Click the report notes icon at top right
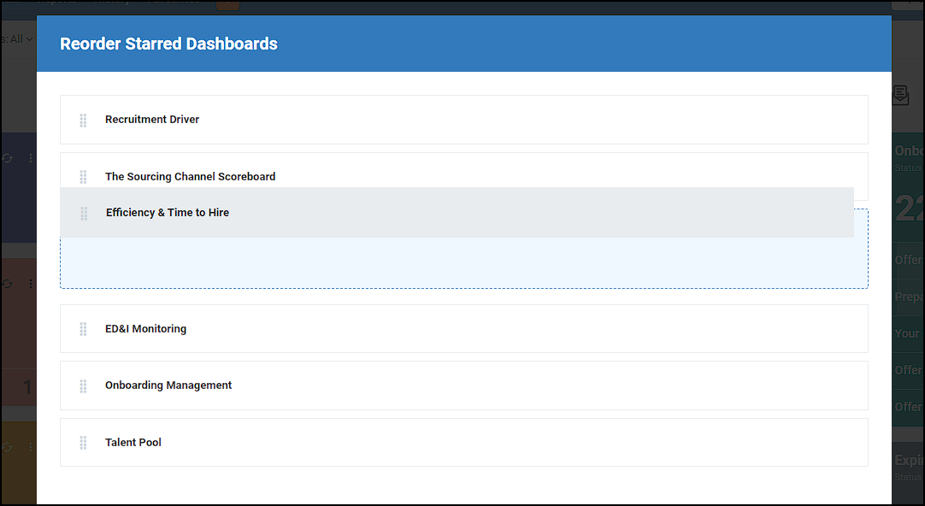The image size is (925, 506). point(900,96)
